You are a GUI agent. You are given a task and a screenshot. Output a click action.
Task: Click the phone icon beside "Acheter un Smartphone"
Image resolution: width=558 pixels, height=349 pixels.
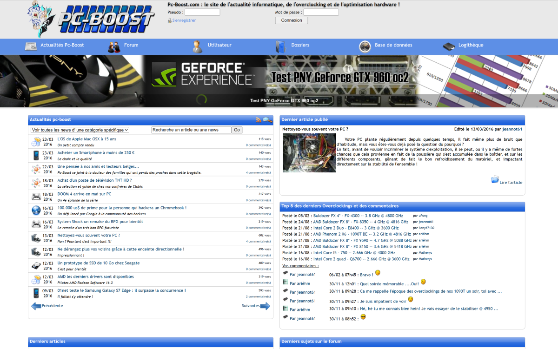tap(36, 156)
